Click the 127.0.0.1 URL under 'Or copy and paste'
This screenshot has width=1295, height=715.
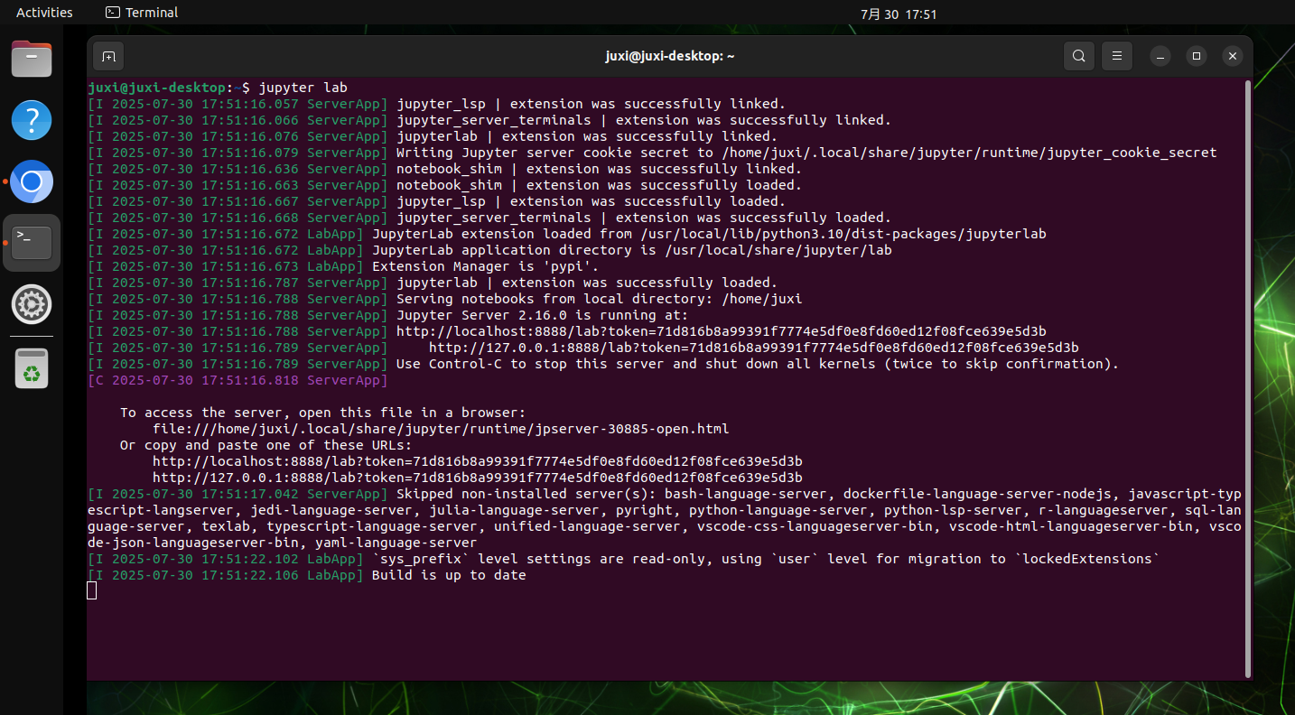pyautogui.click(x=478, y=478)
